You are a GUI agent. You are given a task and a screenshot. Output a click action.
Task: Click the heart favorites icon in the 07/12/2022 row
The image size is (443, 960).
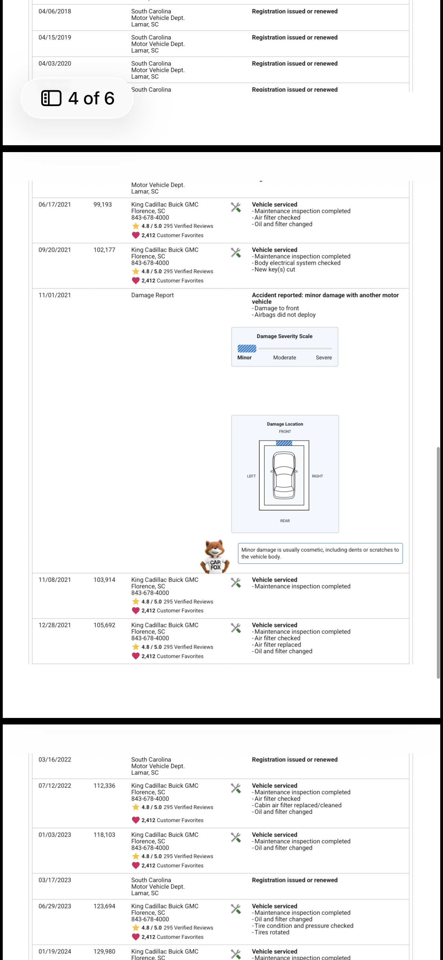(x=136, y=820)
